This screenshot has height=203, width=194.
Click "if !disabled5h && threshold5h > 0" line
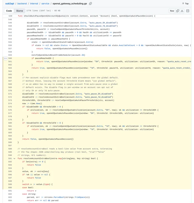[42, 107]
